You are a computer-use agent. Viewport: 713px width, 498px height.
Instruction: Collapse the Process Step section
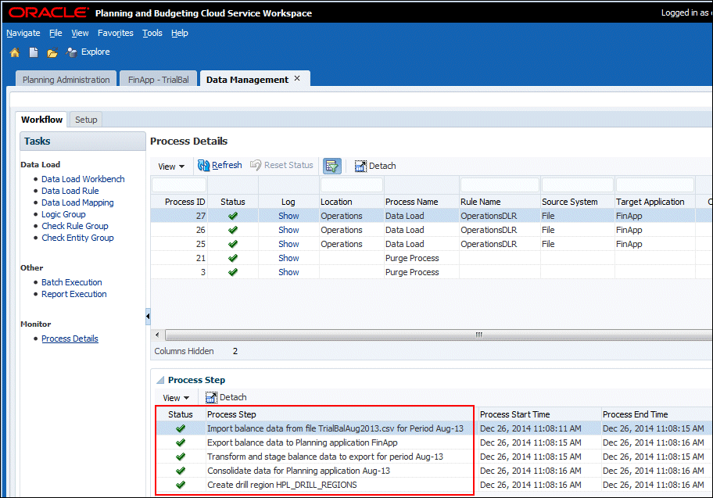pos(160,380)
